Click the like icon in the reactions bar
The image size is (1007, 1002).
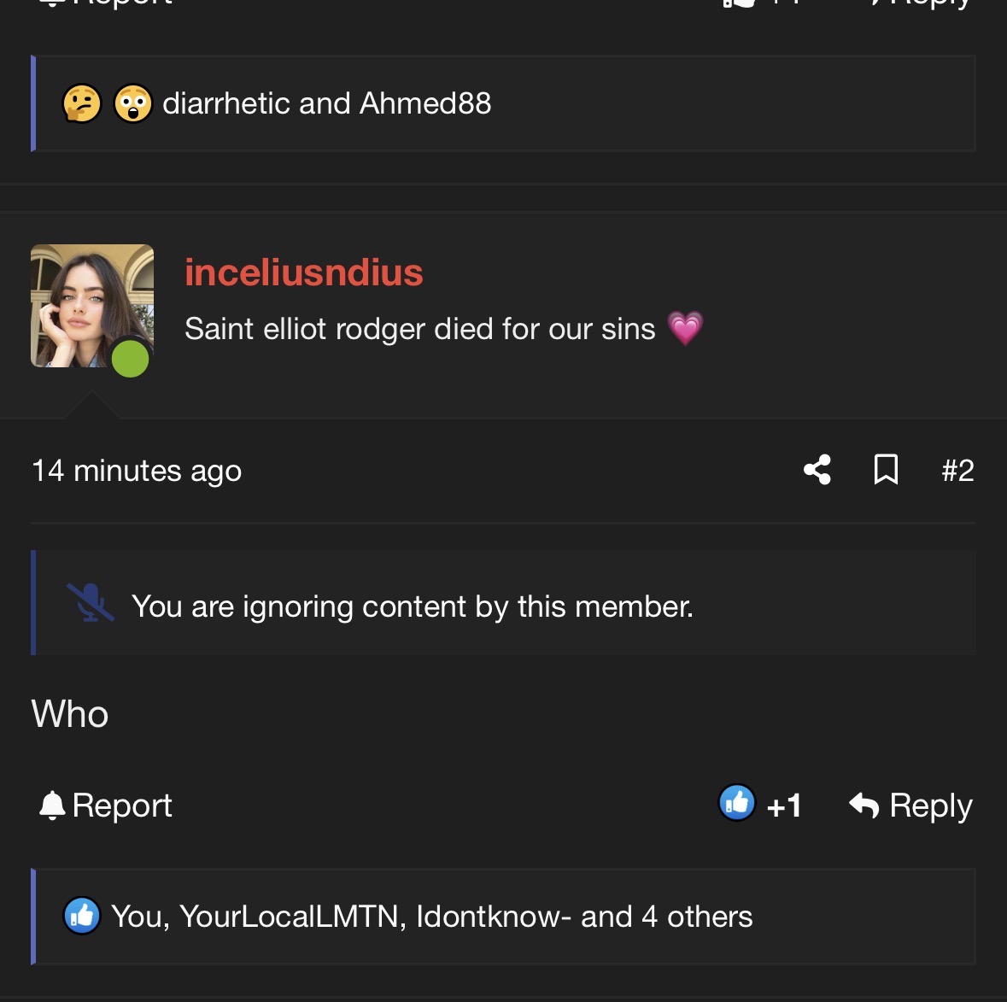[x=81, y=915]
